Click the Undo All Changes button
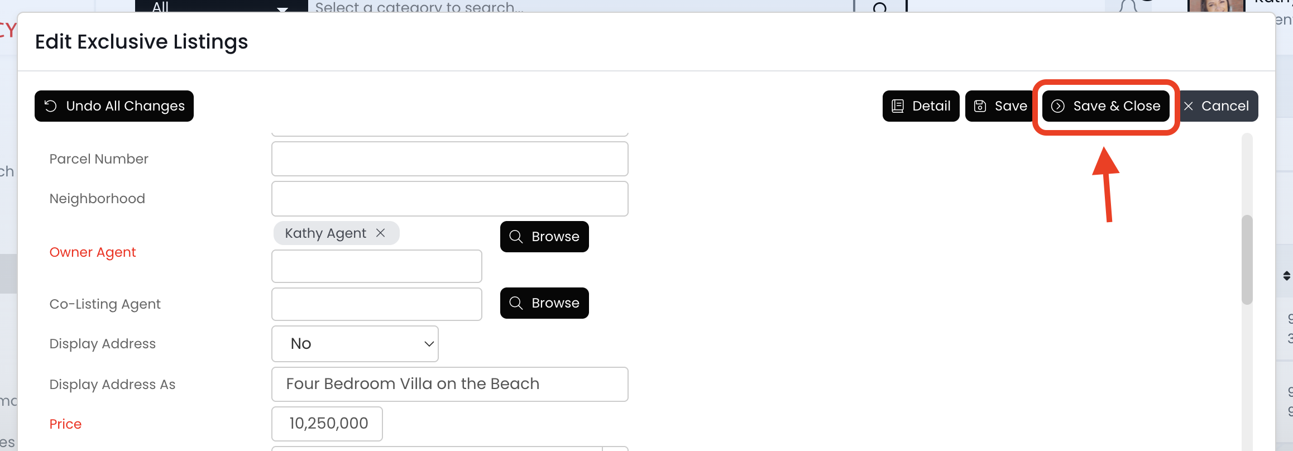This screenshot has width=1293, height=451. coord(114,106)
